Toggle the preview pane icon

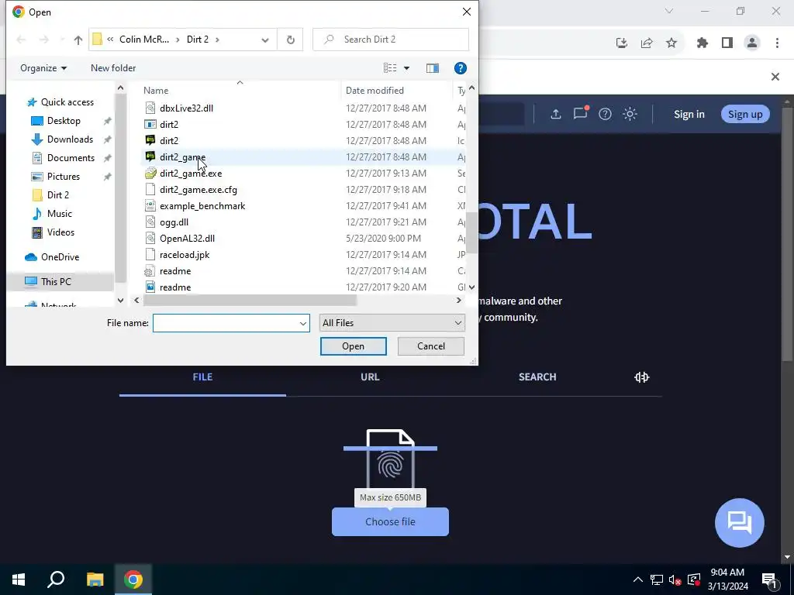pyautogui.click(x=433, y=68)
